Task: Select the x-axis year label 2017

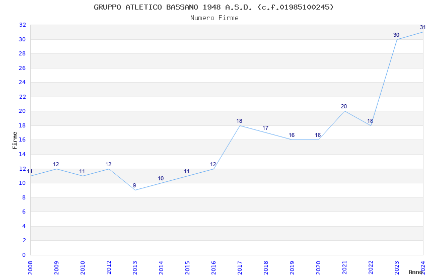Action: [240, 267]
